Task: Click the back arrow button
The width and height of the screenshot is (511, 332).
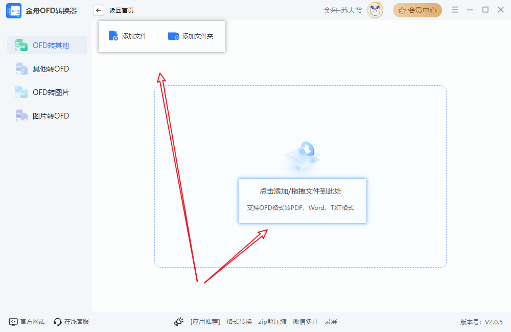Action: click(x=98, y=10)
